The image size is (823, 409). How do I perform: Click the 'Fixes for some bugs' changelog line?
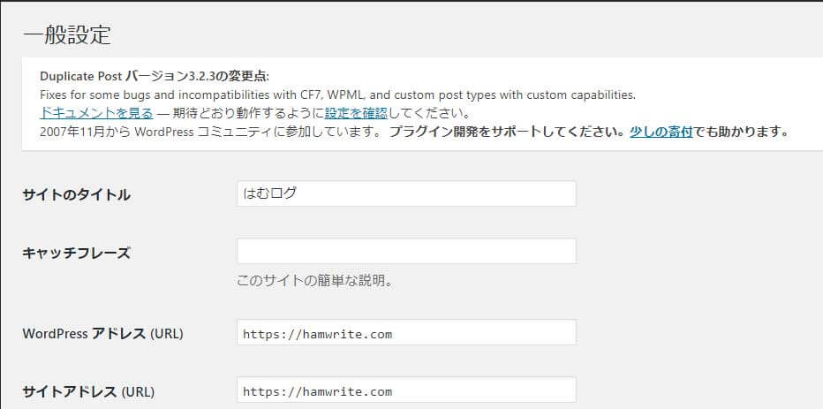[337, 95]
